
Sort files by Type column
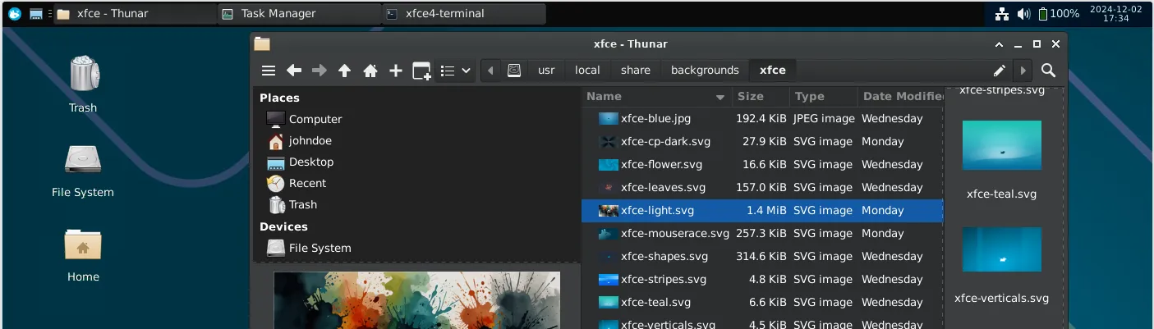click(x=823, y=97)
